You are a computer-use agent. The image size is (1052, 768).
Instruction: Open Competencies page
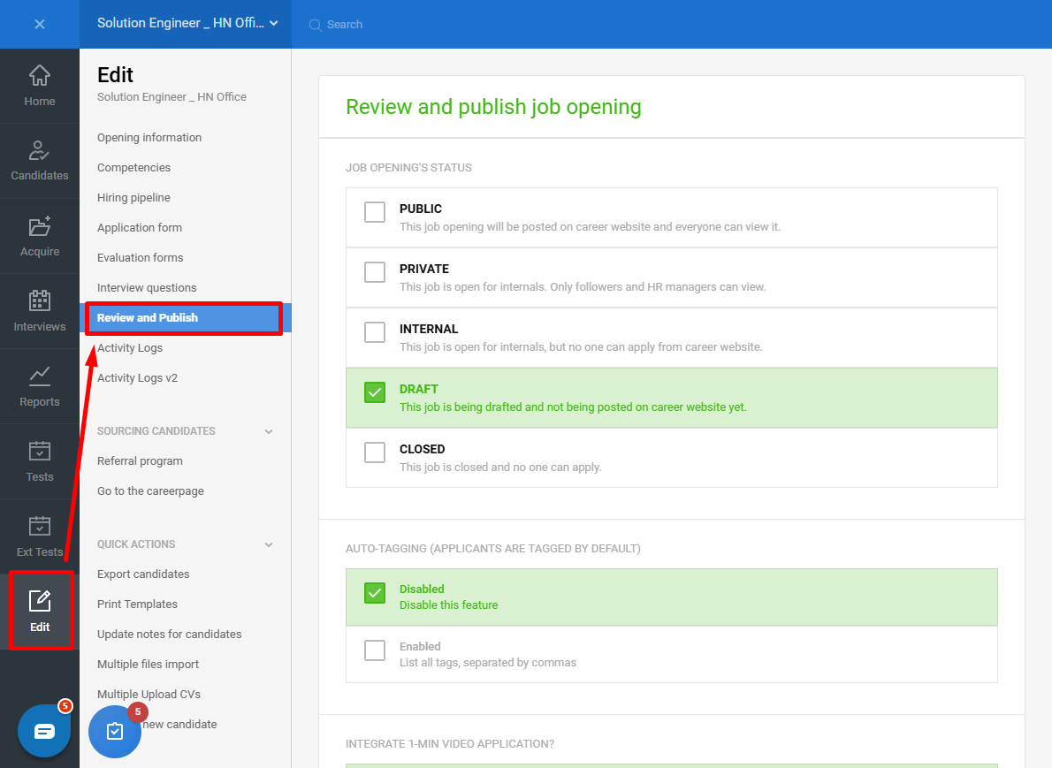coord(133,168)
